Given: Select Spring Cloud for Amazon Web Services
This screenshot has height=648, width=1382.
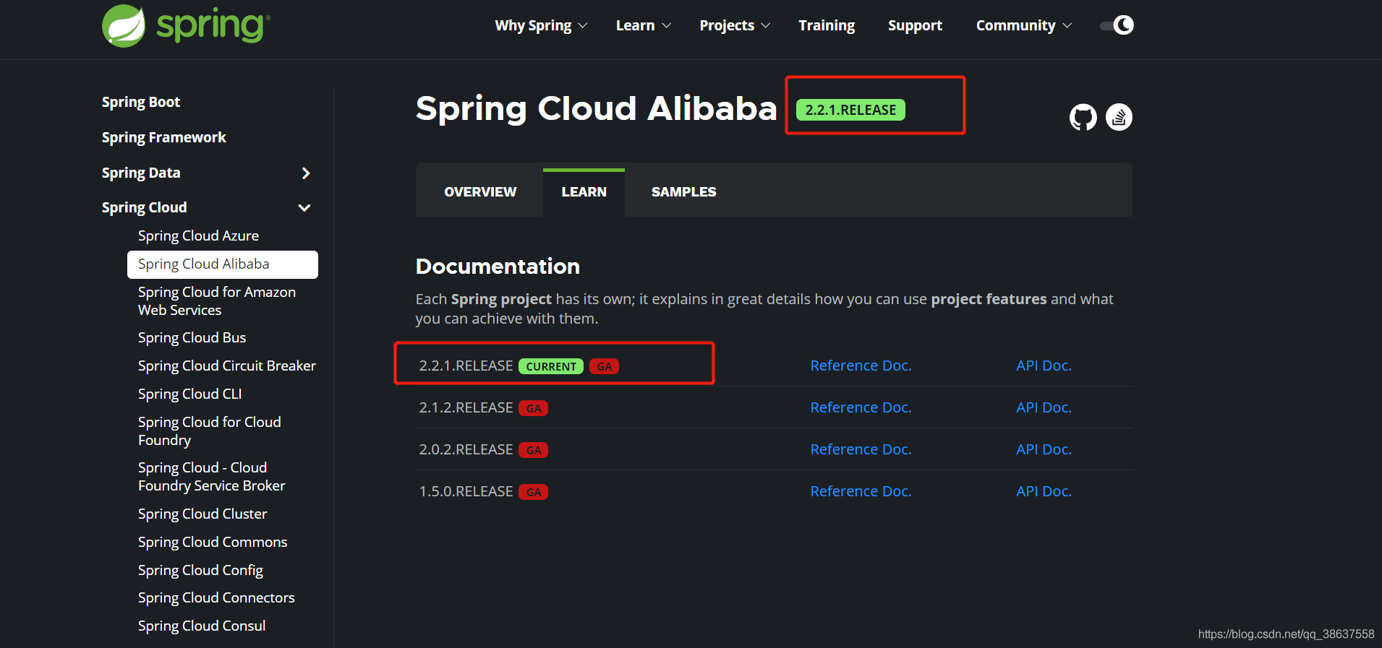Looking at the screenshot, I should pyautogui.click(x=217, y=301).
